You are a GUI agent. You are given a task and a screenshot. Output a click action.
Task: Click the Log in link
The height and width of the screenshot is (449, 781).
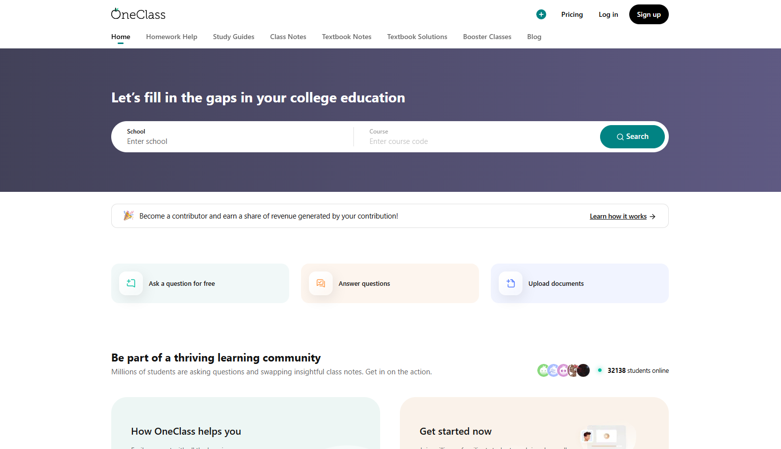coord(608,14)
